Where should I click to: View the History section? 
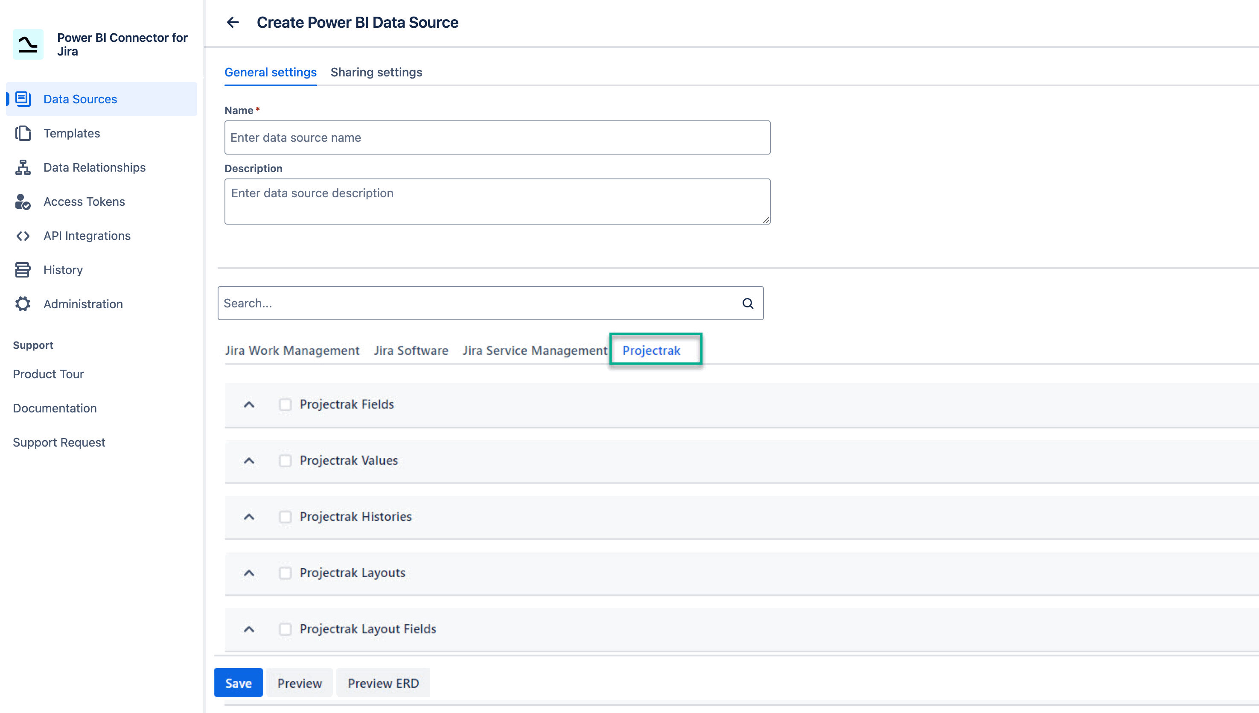pos(62,269)
